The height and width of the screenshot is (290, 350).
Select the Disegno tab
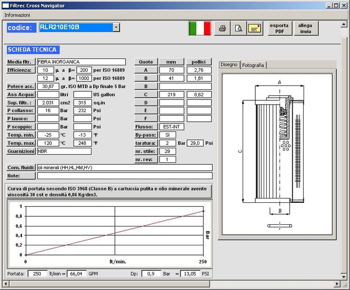point(229,65)
